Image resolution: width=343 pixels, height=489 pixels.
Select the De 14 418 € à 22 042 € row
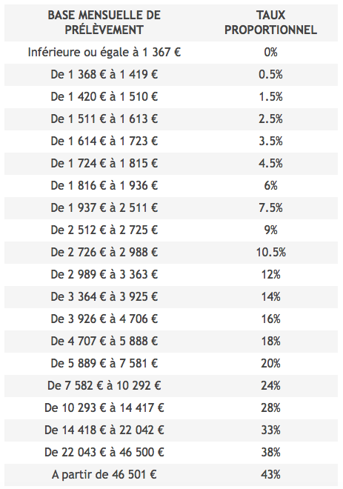pyautogui.click(x=171, y=430)
